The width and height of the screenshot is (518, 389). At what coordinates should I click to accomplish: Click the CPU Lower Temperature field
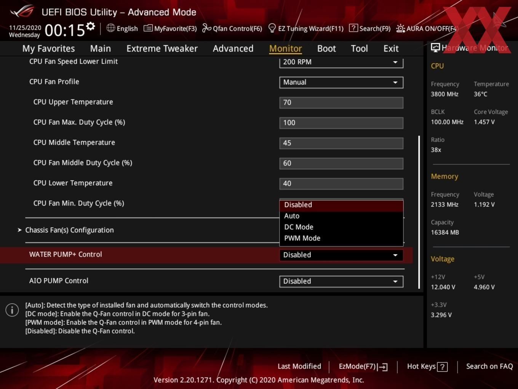pyautogui.click(x=341, y=183)
